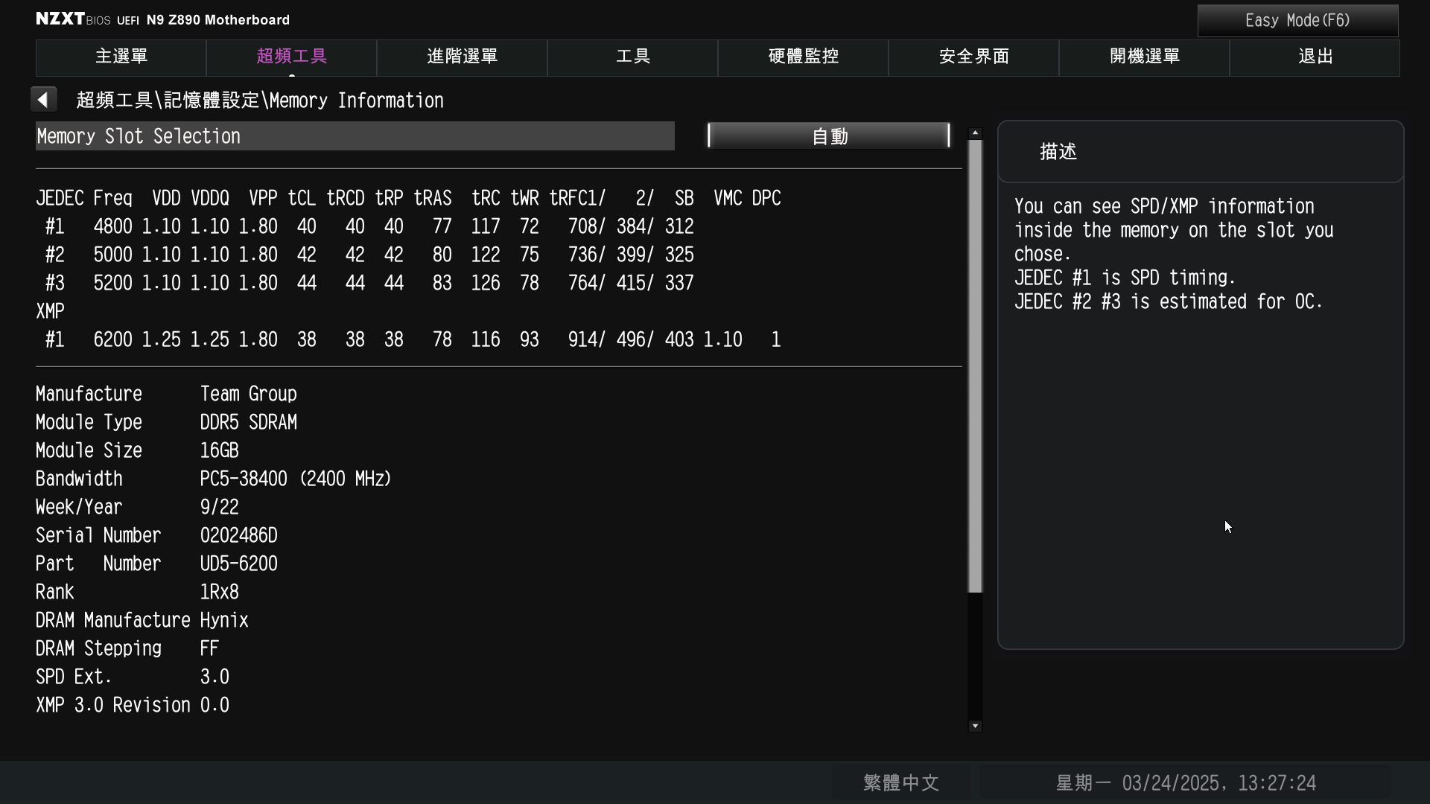Click the DRAM Stepping FF value
Viewport: 1430px width, 804px height.
pos(209,648)
